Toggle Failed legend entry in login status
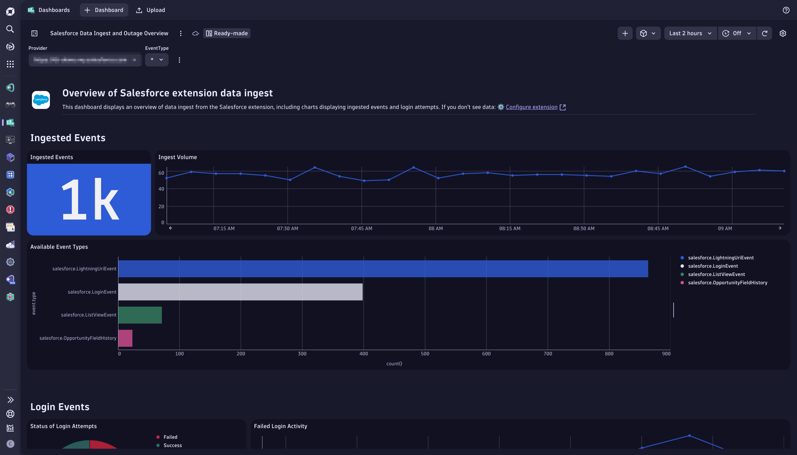The image size is (797, 455). tap(167, 437)
